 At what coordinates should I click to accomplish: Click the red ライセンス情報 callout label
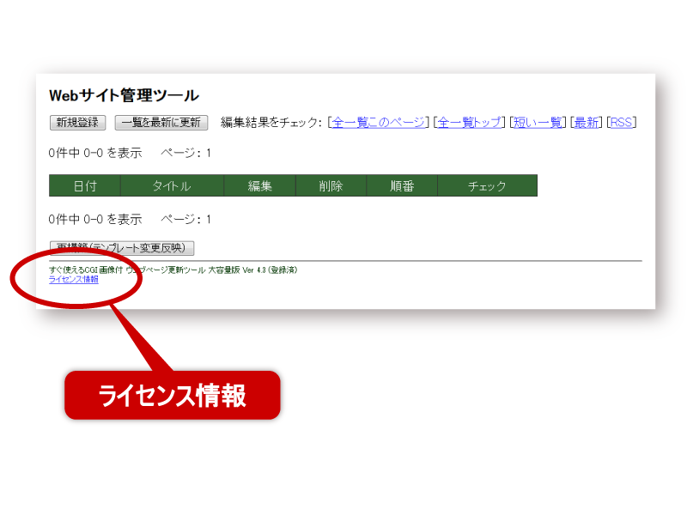(x=172, y=395)
